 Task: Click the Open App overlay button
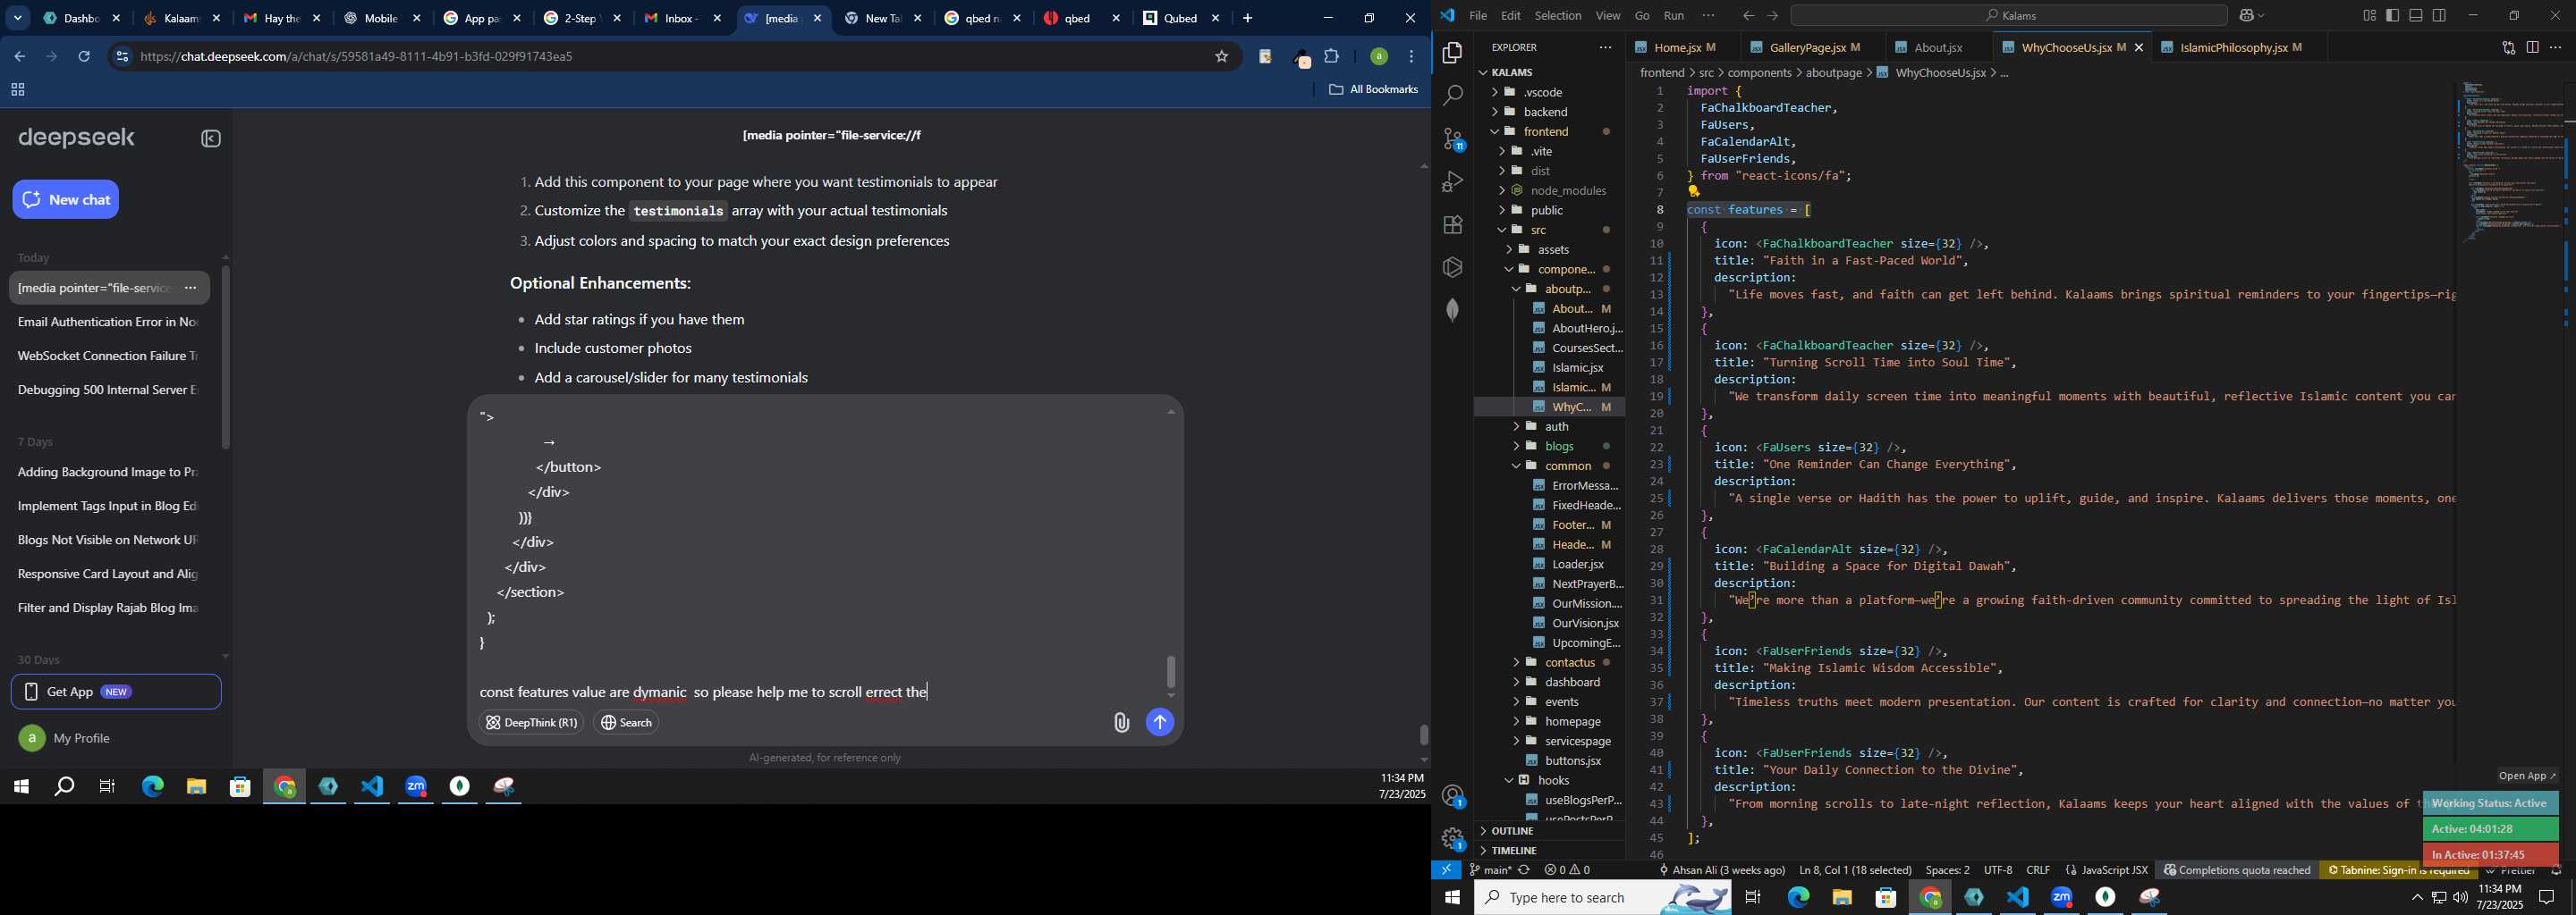[2526, 776]
